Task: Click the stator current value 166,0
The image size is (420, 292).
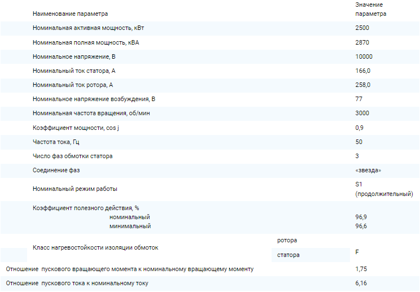Action: pyautogui.click(x=363, y=71)
